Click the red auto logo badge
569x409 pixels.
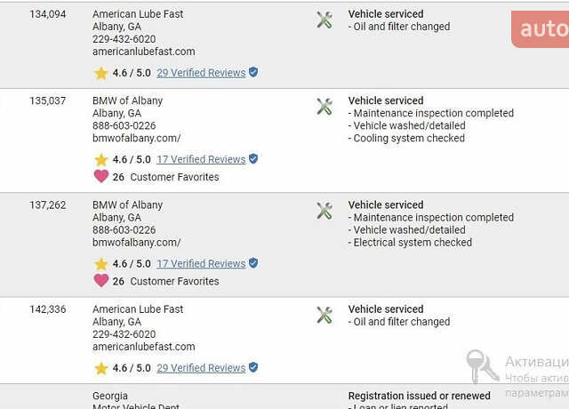pos(540,29)
